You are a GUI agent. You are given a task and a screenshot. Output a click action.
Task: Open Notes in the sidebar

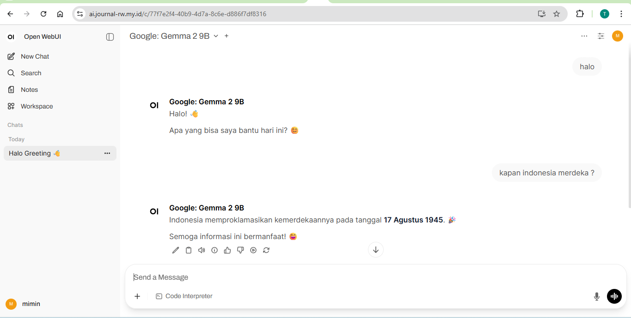click(29, 90)
